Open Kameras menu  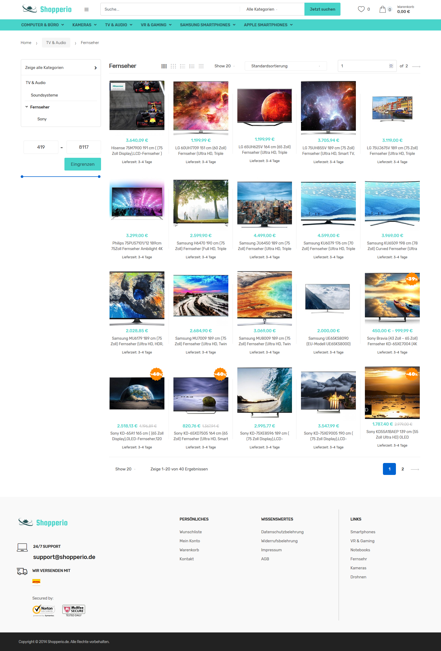coord(85,25)
